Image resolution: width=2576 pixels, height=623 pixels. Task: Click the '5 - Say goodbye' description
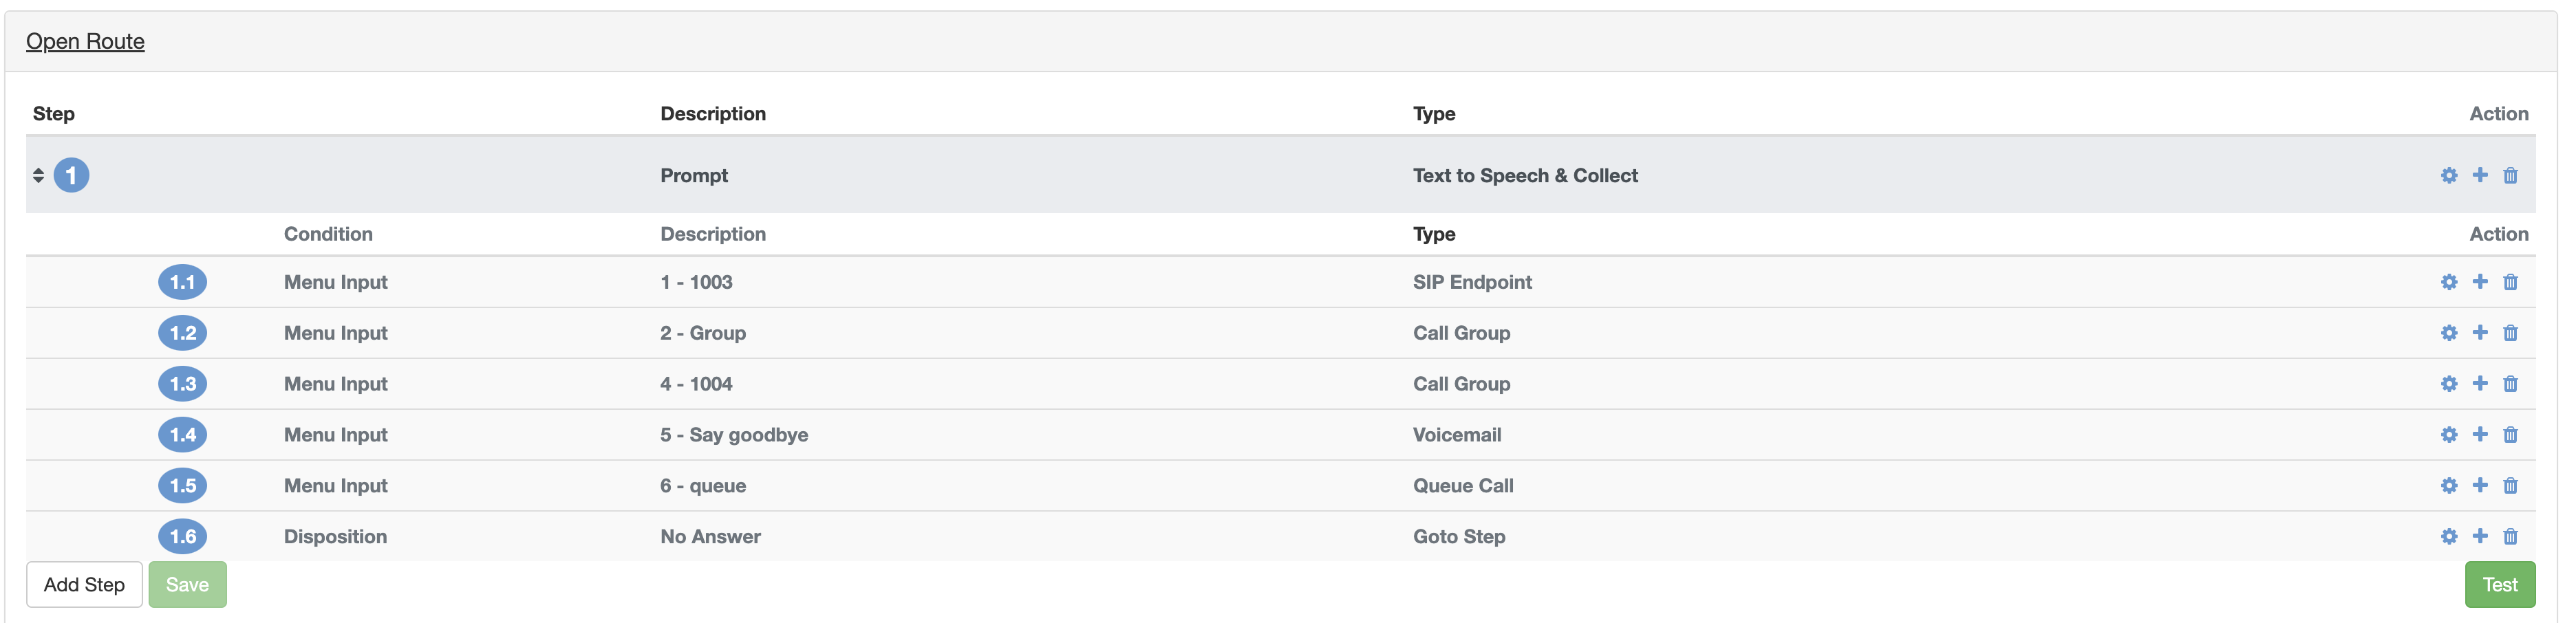[734, 435]
